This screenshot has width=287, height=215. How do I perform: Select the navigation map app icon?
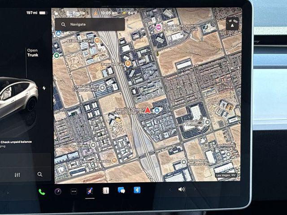click(90, 191)
